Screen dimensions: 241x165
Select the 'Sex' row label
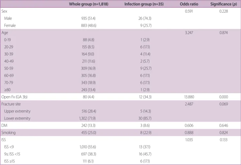click(4, 11)
